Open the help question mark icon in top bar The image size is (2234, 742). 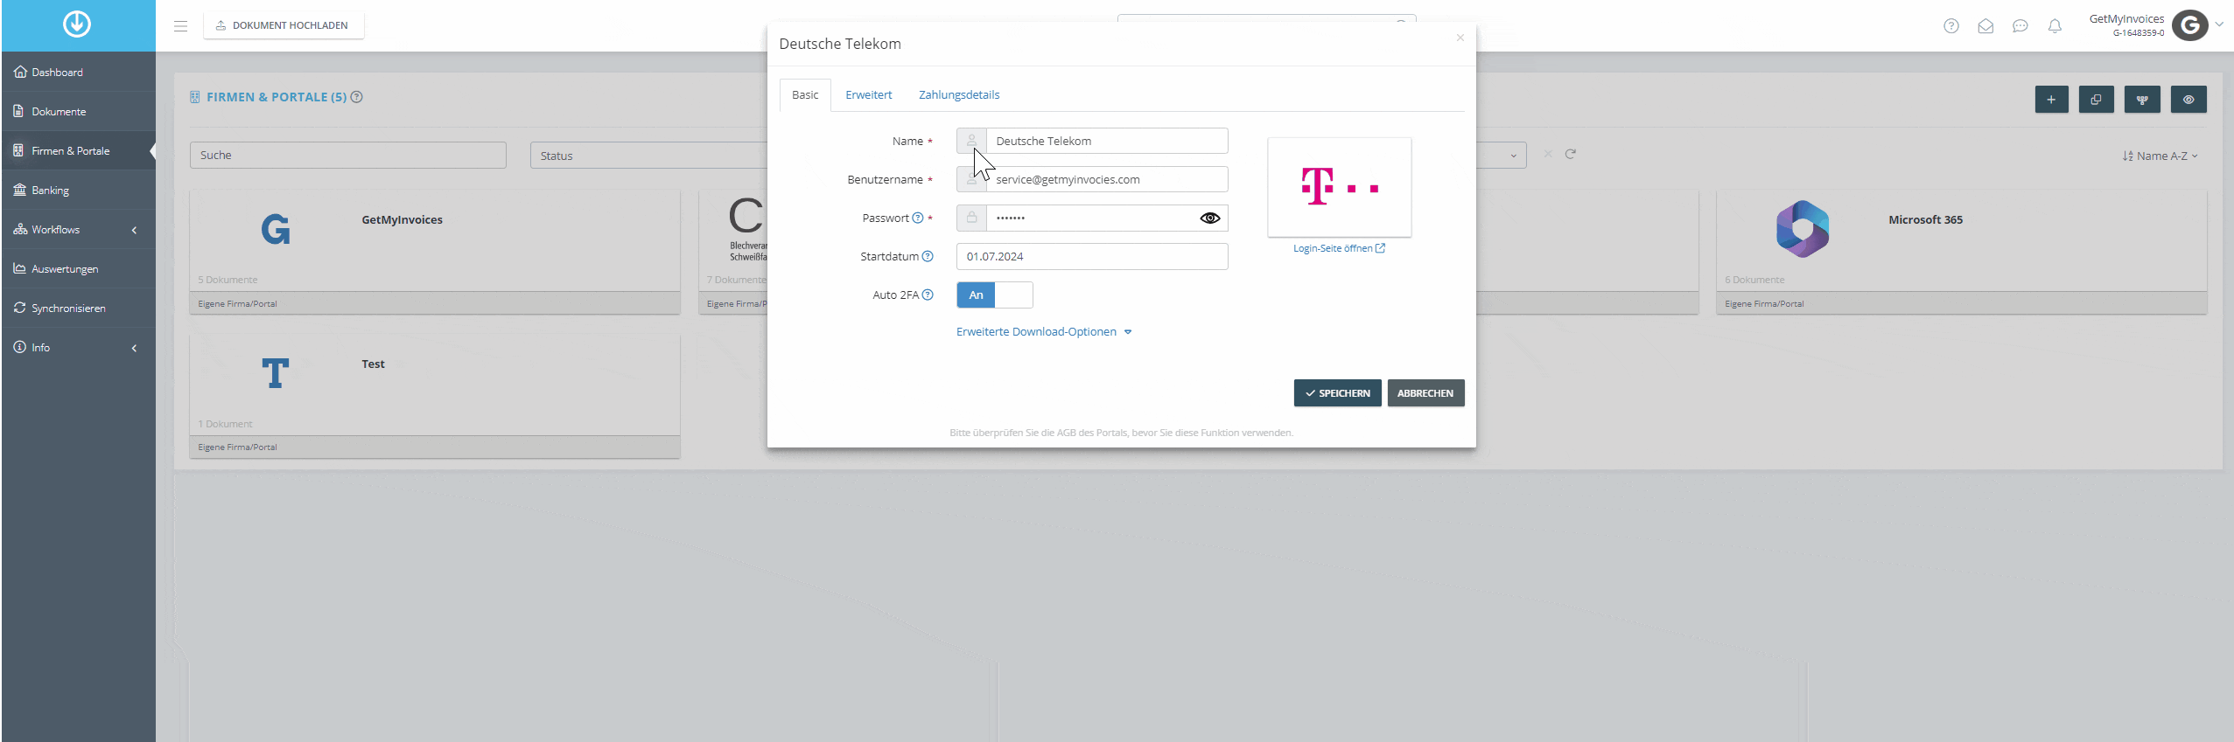(1951, 26)
